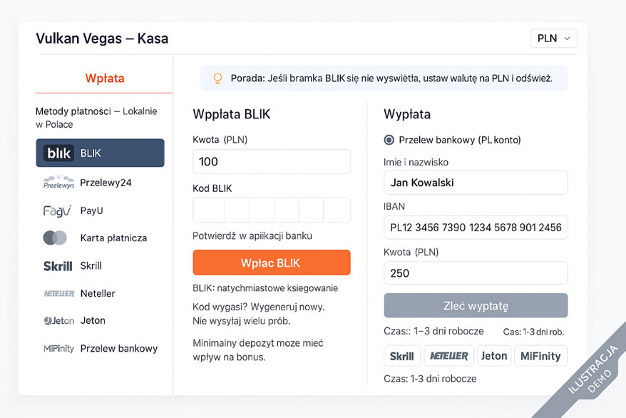Open the PLN currency dropdown
This screenshot has height=418, width=626.
553,39
